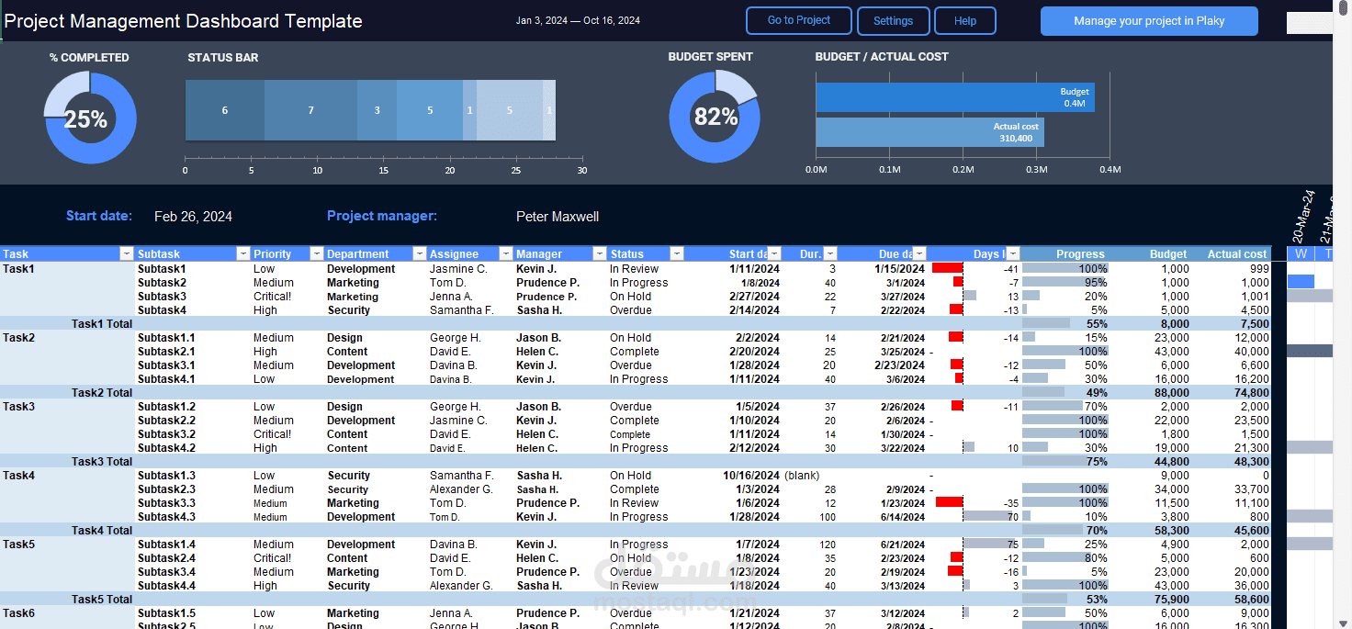Select the 25% completed donut chart

pos(90,118)
